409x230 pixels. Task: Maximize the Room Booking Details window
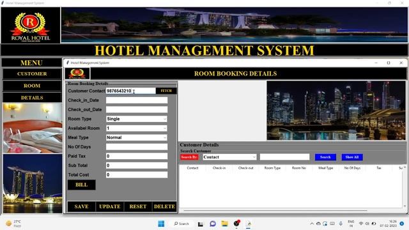coord(389,63)
